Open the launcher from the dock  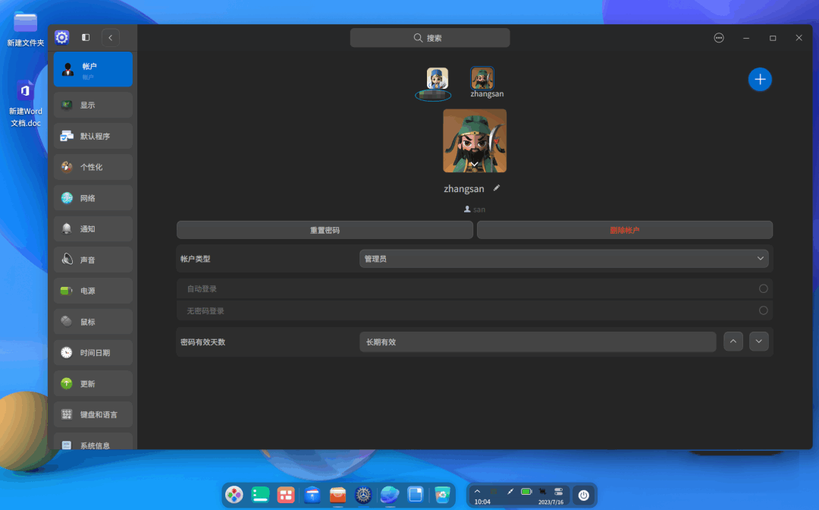click(x=234, y=494)
